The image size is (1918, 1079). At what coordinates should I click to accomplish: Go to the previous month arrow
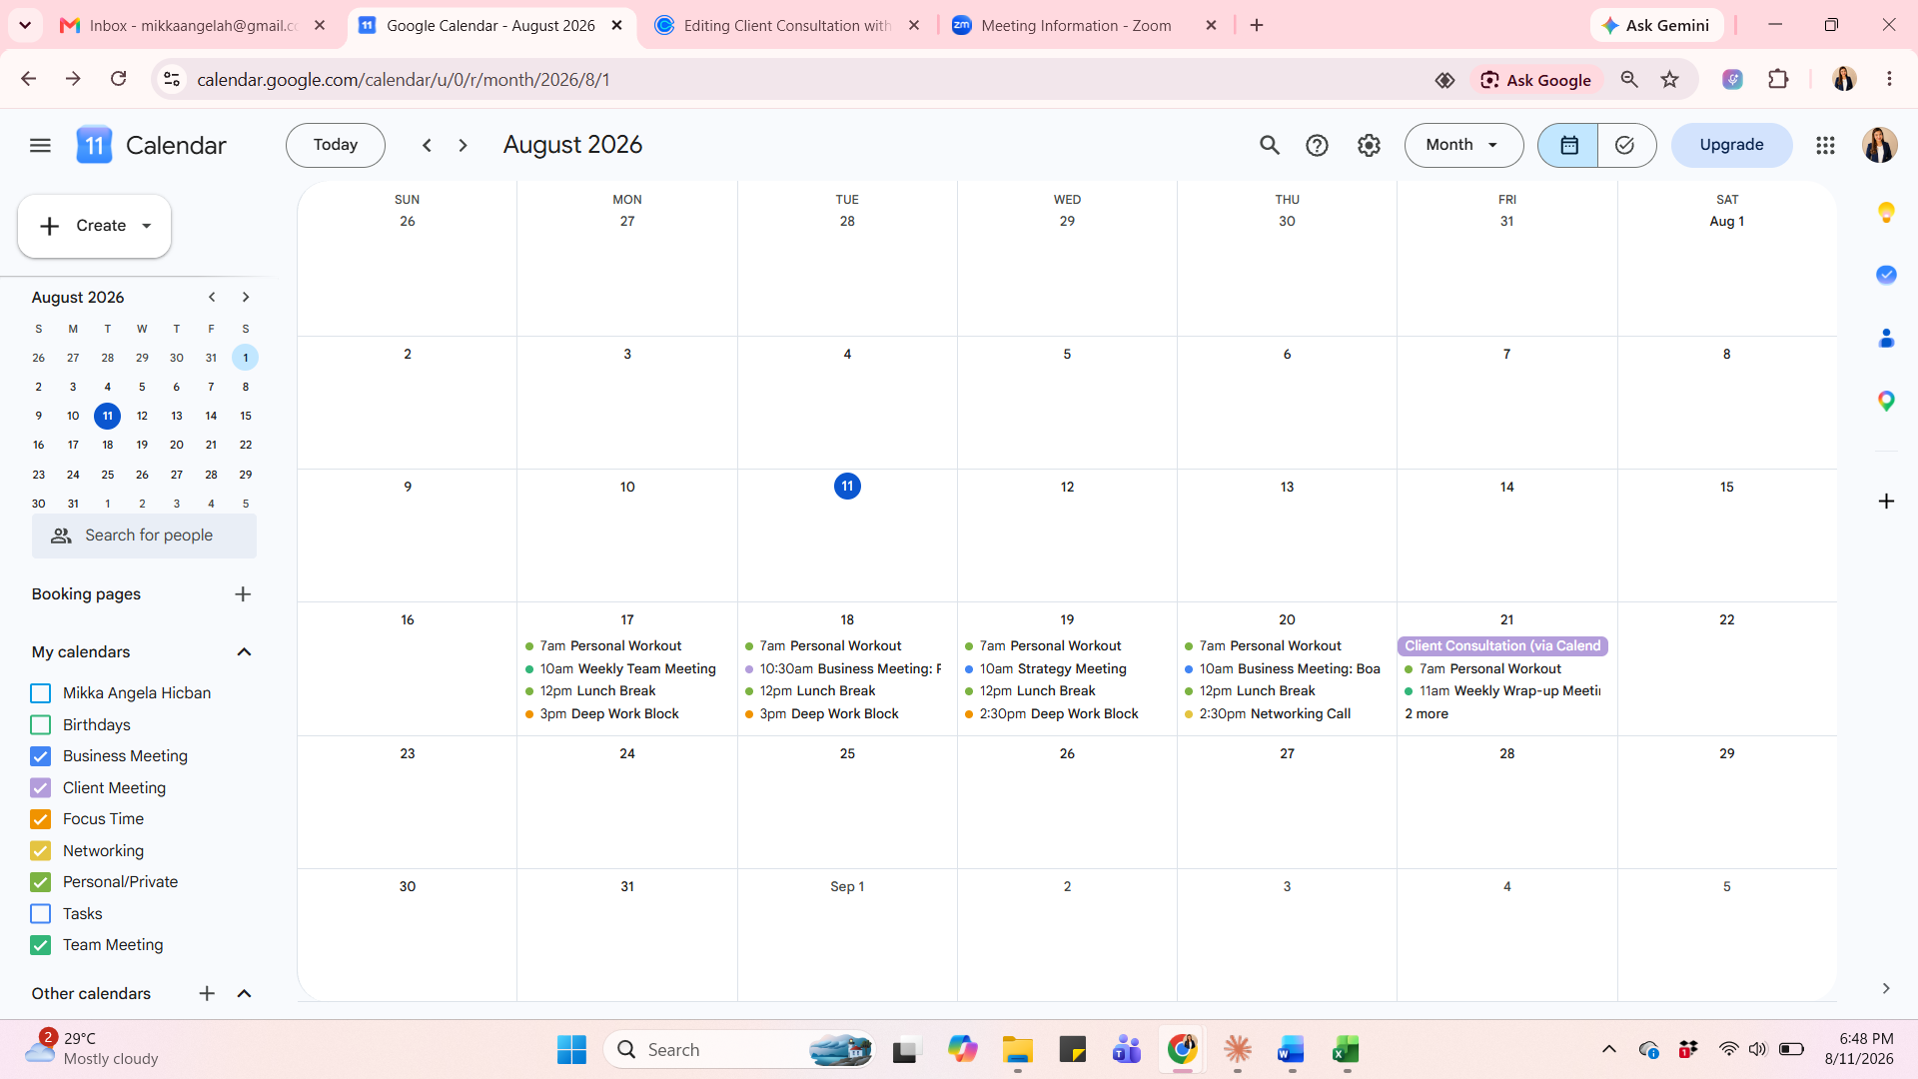pyautogui.click(x=427, y=146)
